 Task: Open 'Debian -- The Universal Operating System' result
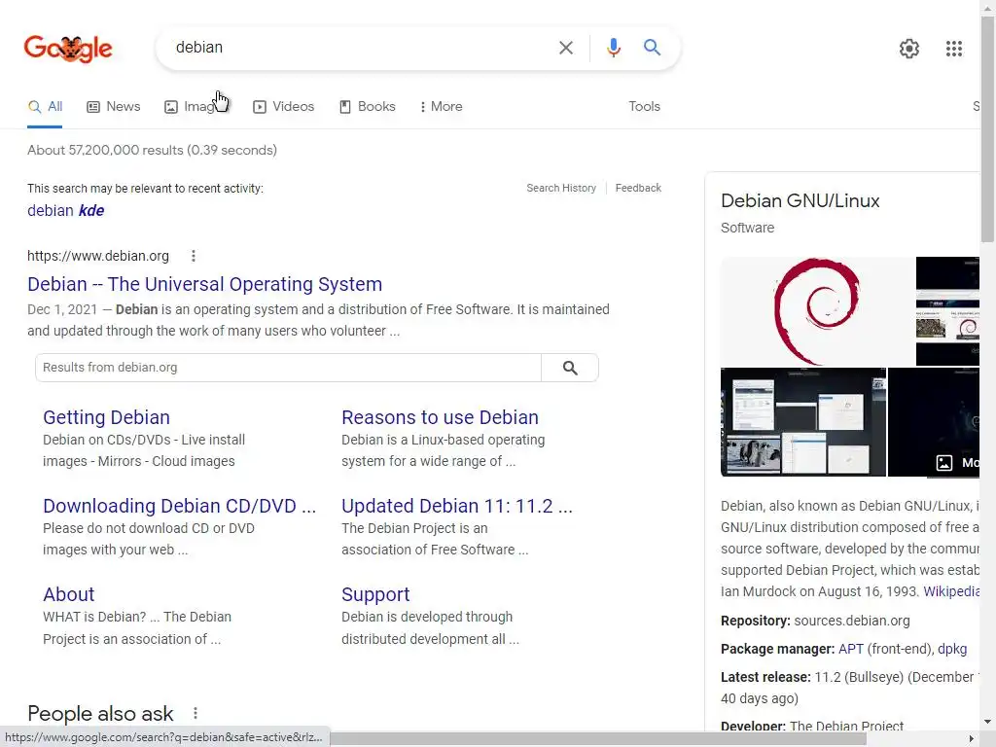tap(204, 284)
